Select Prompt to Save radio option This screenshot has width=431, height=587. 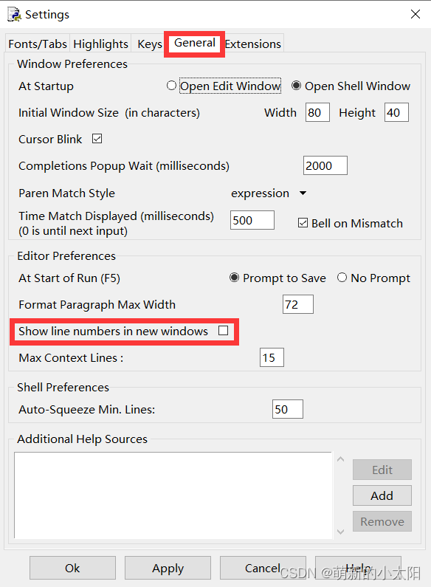pyautogui.click(x=234, y=278)
